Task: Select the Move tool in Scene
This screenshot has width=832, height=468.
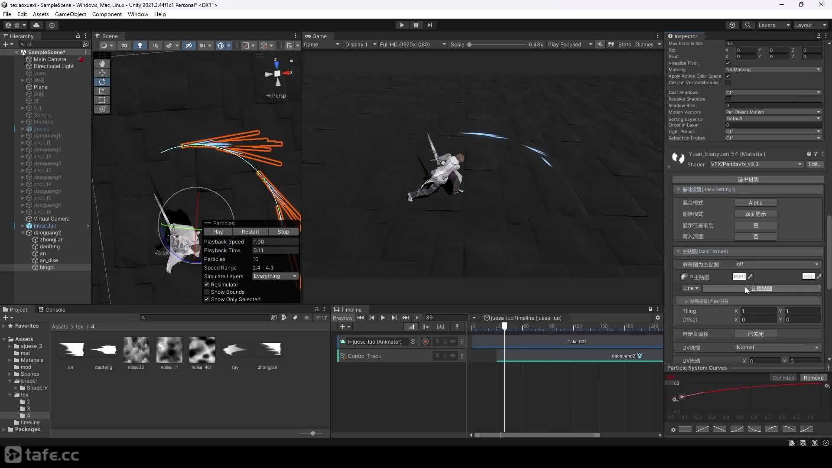Action: pyautogui.click(x=102, y=72)
